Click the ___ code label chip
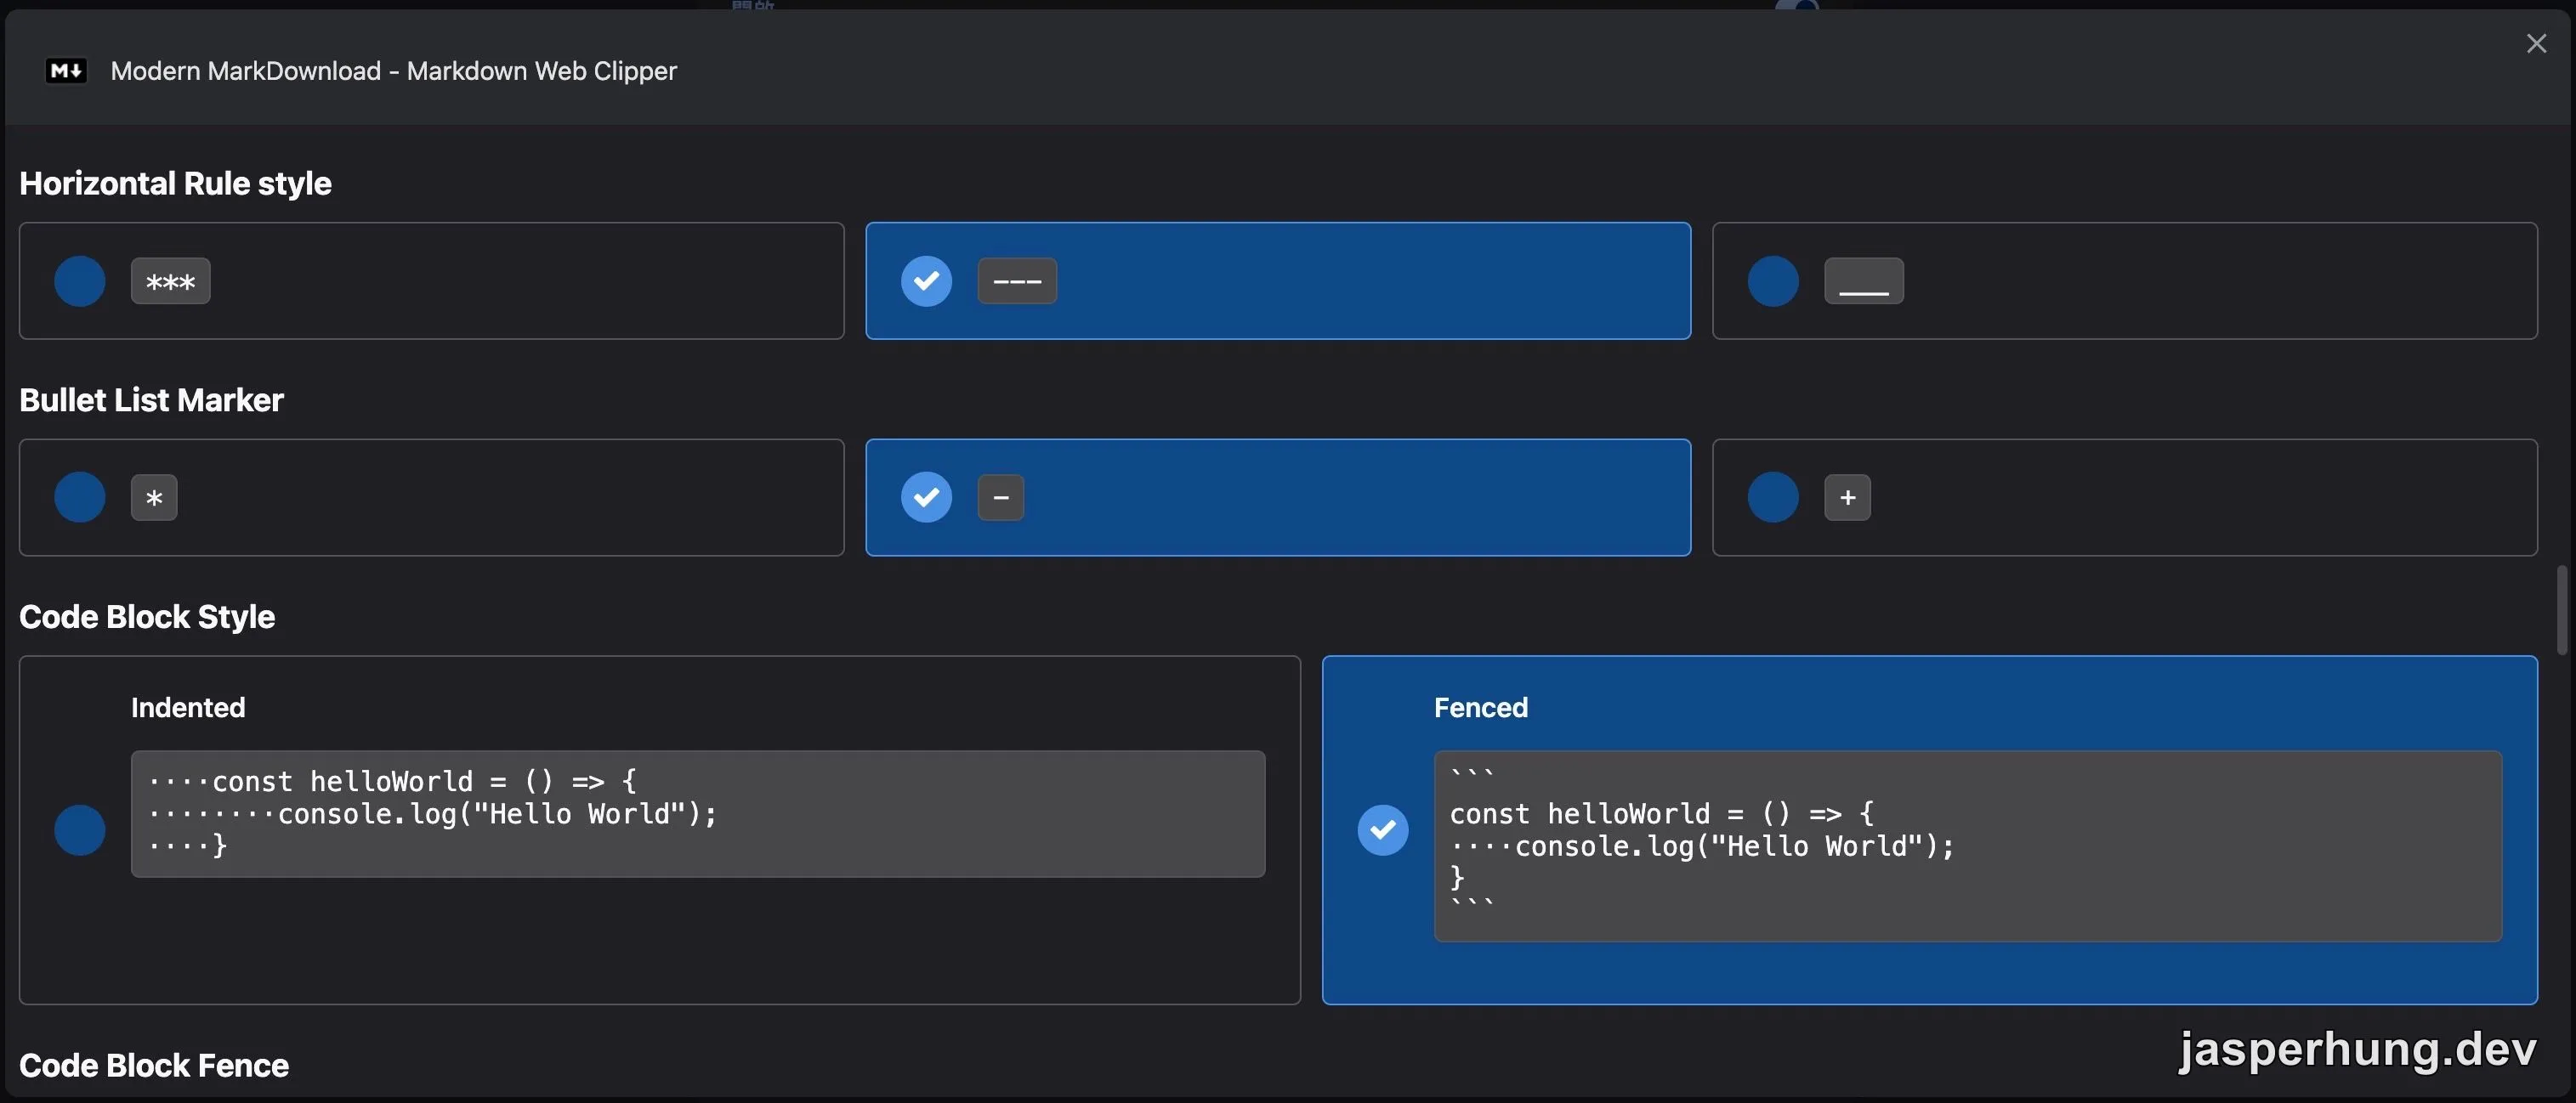 1864,280
